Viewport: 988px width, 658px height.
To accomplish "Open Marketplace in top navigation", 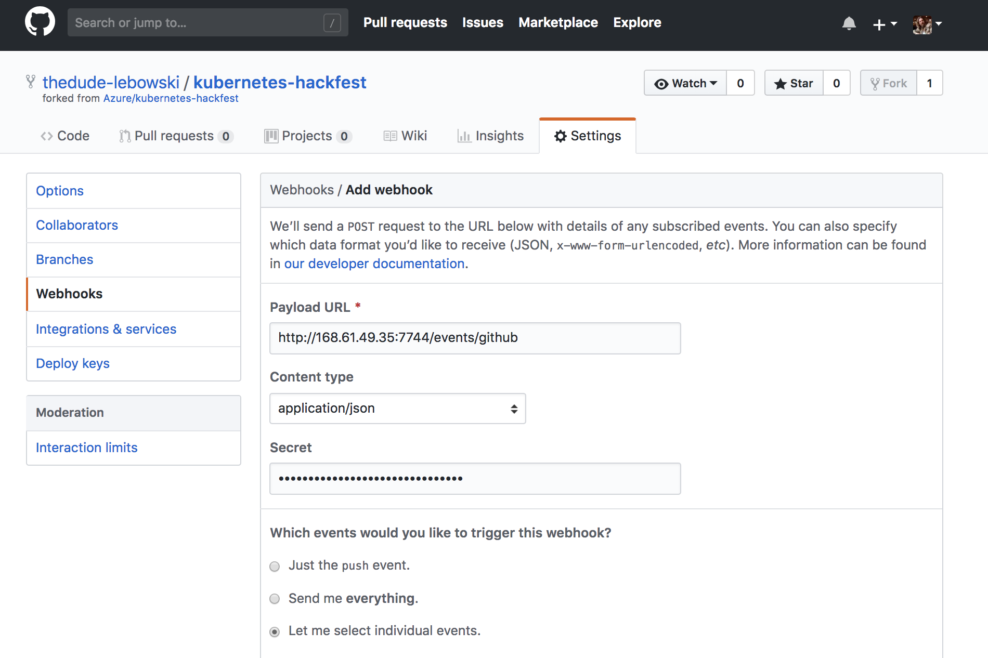I will [558, 22].
